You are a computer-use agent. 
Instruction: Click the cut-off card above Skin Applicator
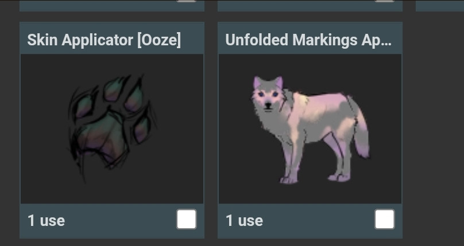[112, 6]
